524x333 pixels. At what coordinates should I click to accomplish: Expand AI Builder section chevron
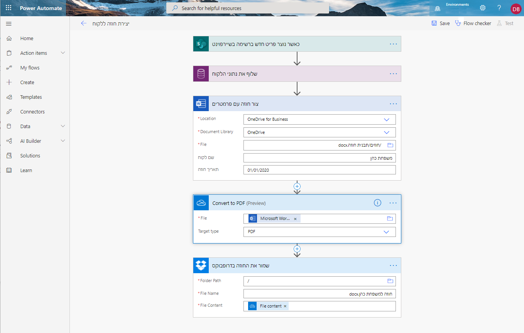coord(63,141)
